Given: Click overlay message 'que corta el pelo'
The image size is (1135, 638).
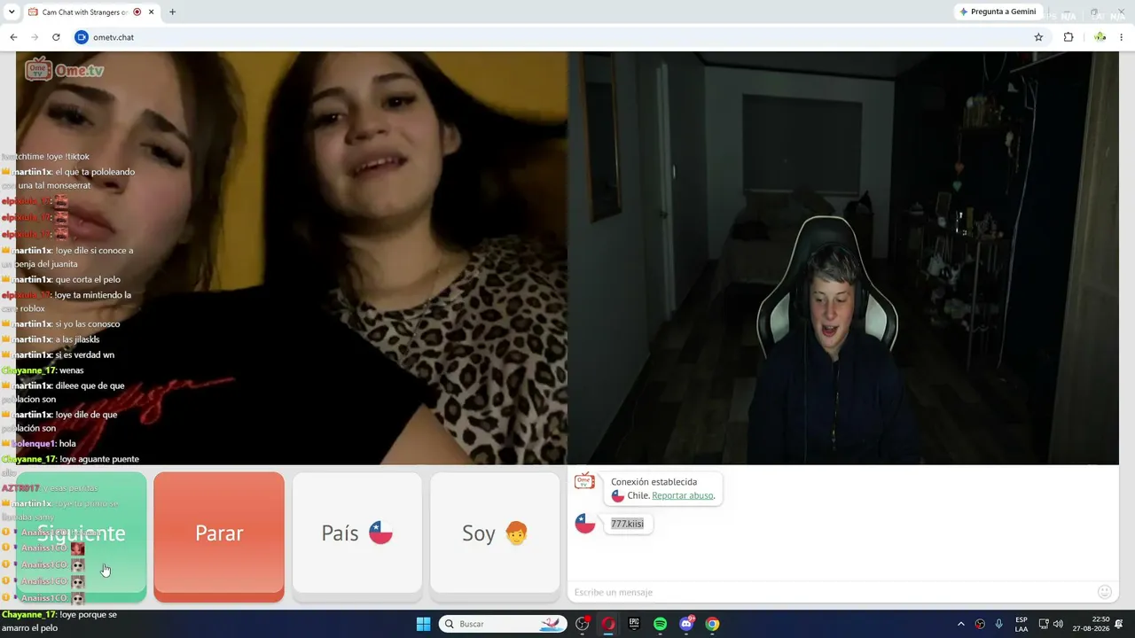Looking at the screenshot, I should [88, 280].
